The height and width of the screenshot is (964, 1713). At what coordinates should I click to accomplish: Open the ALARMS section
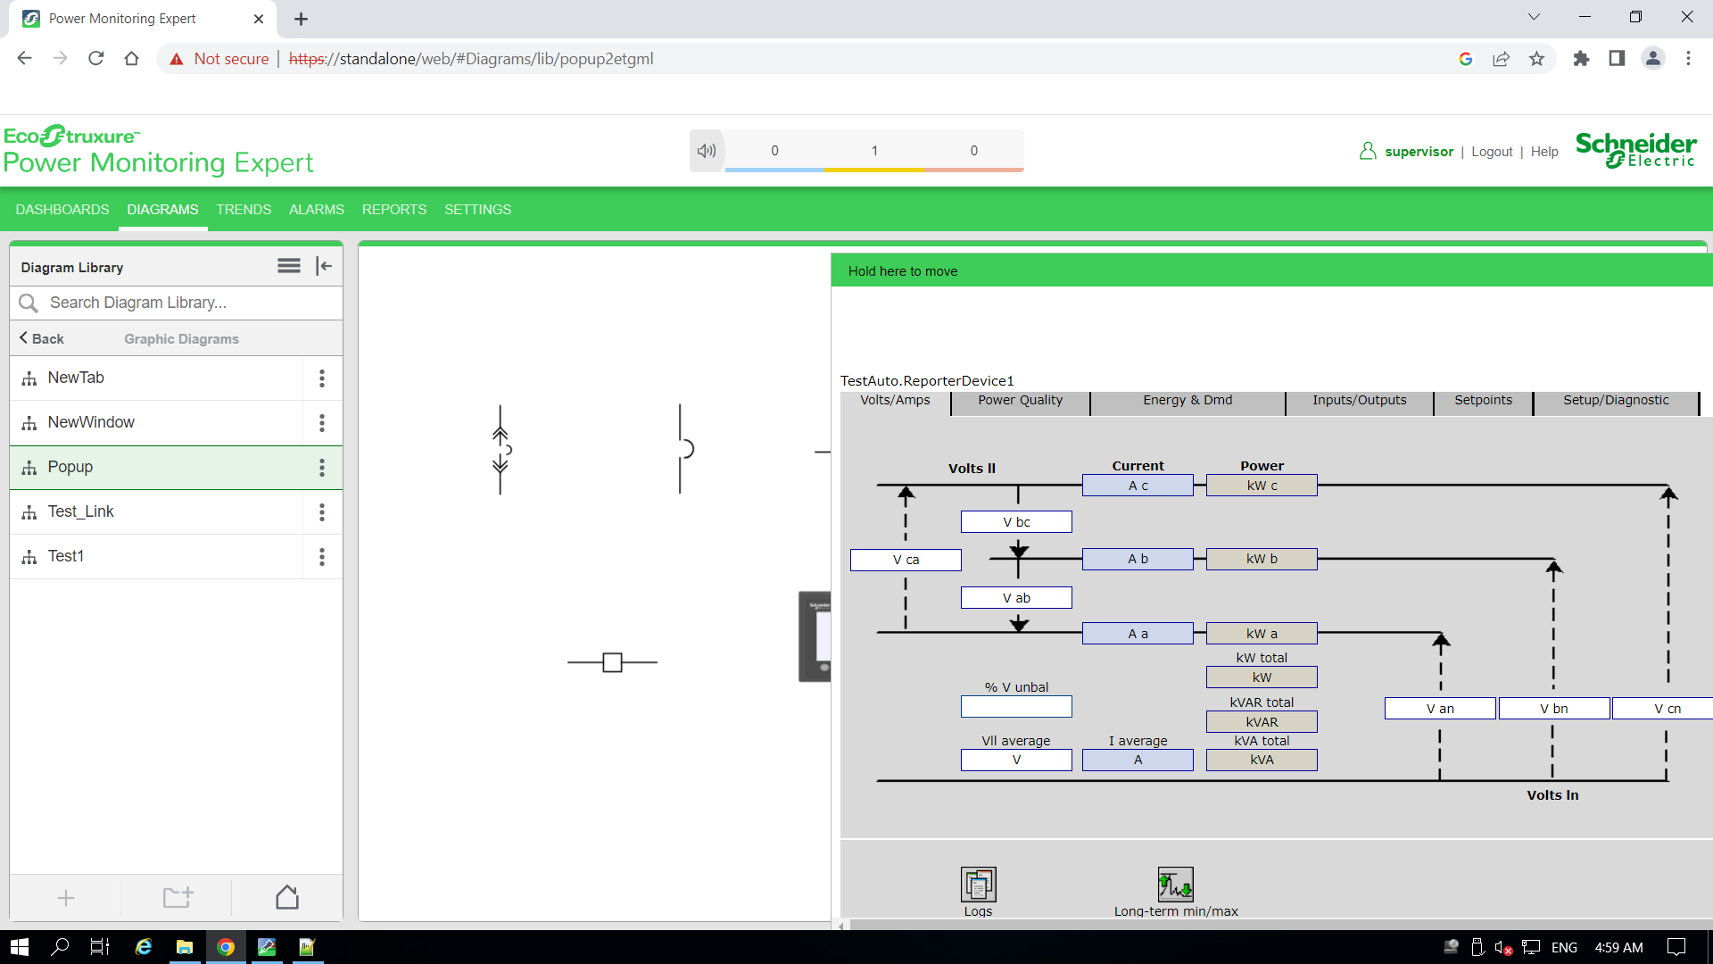(317, 210)
